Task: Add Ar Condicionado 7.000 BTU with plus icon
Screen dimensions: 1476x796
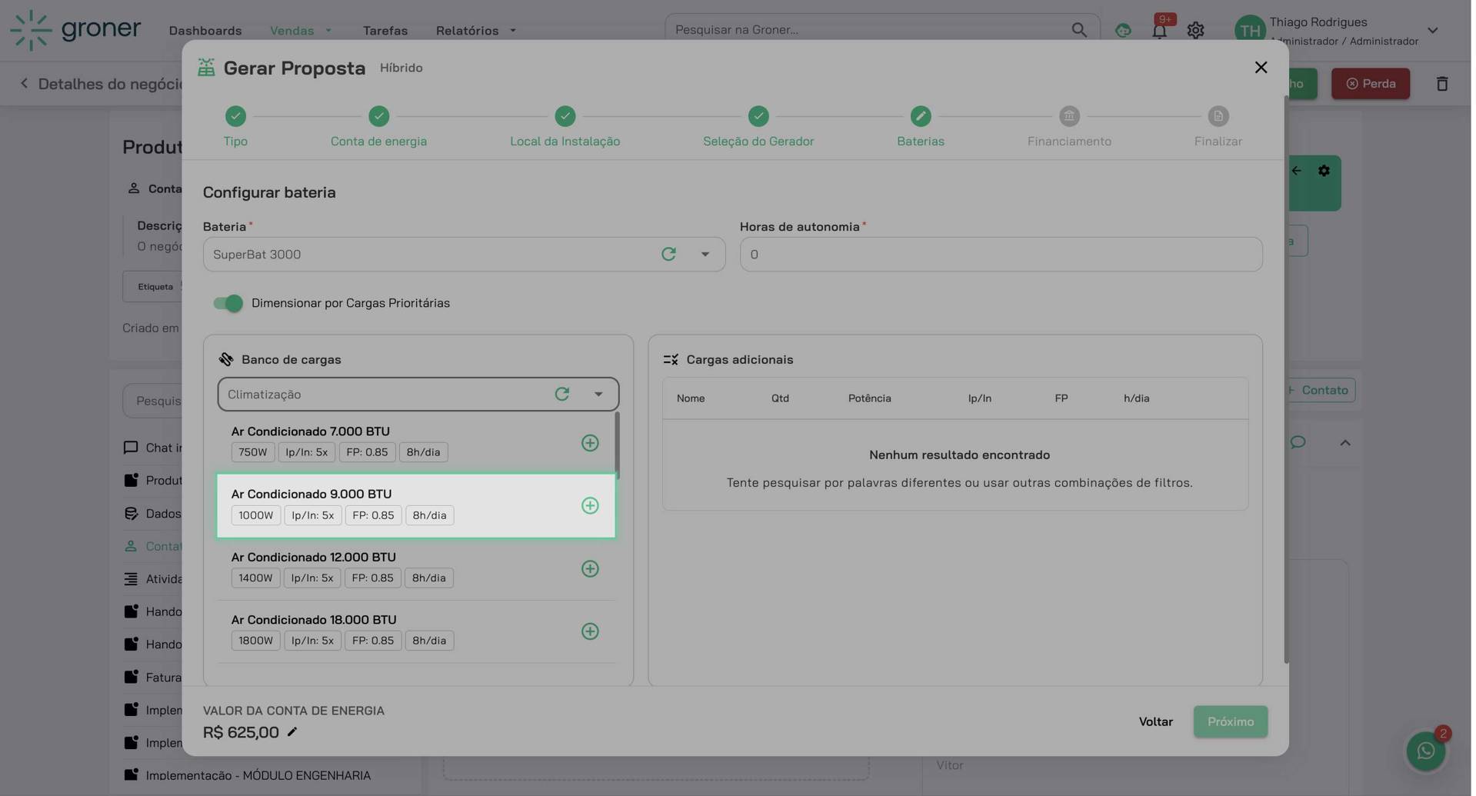Action: tap(589, 443)
